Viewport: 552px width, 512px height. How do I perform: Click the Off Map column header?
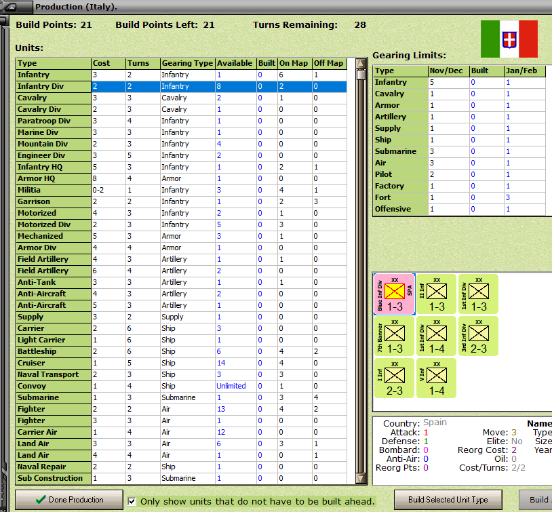tap(330, 63)
